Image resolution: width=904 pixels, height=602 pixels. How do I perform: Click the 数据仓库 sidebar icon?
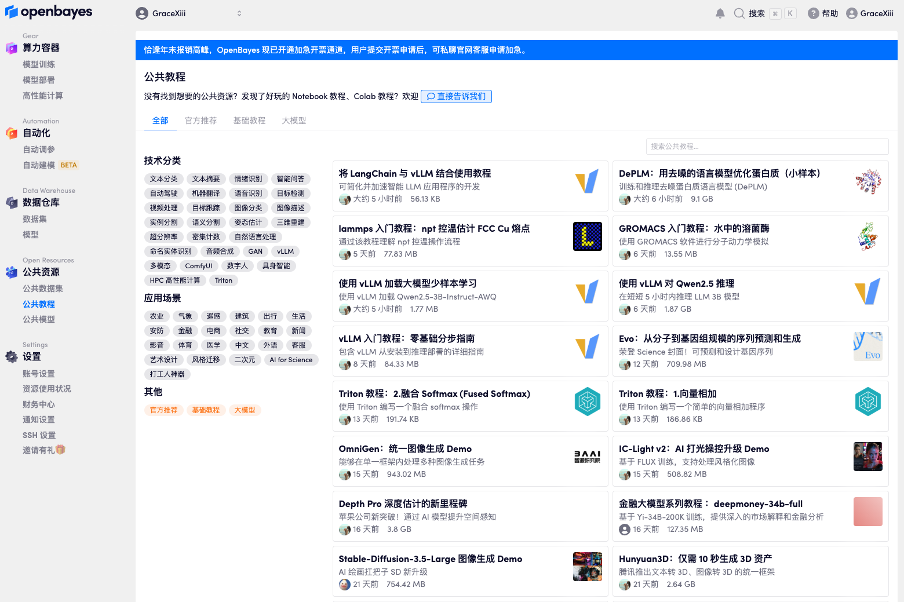pyautogui.click(x=12, y=203)
